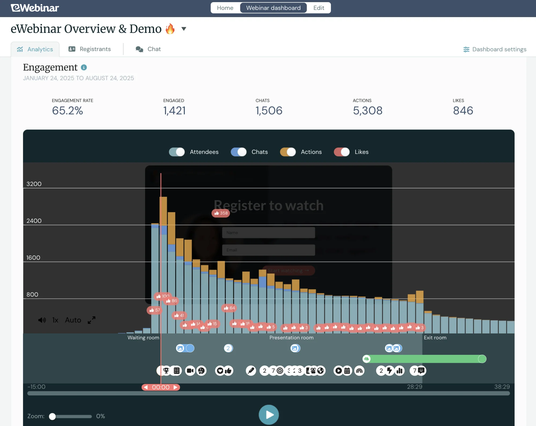Viewport: 536px width, 426px height.
Task: Open Dashboard settings
Action: click(x=495, y=49)
